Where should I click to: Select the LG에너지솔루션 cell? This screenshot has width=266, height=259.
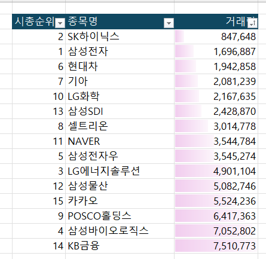pyautogui.click(x=120, y=171)
